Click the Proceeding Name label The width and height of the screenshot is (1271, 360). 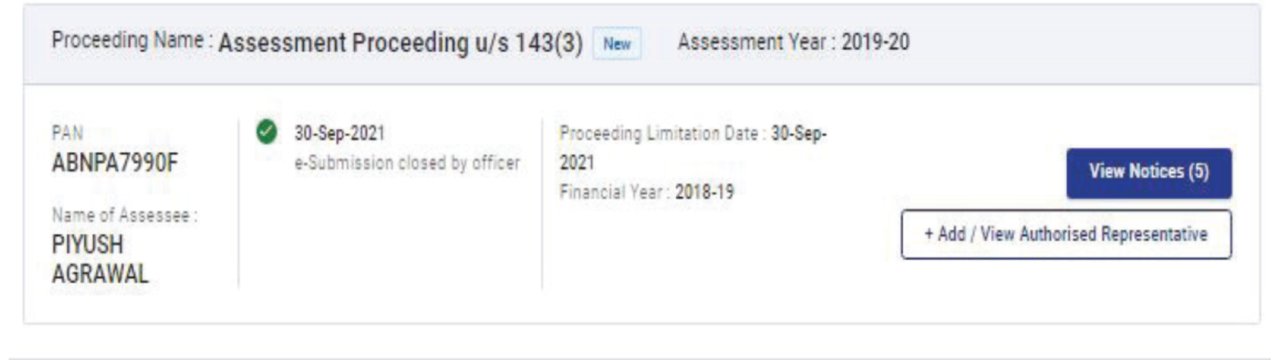130,42
